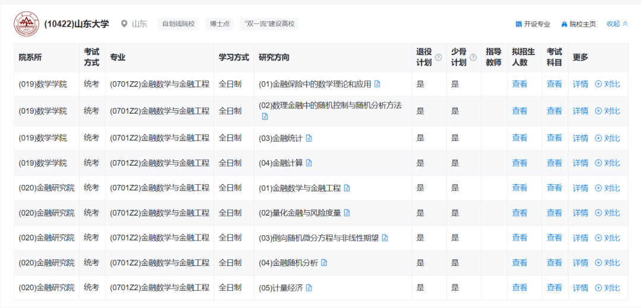Open 详情 for 倒向随机微分方程与非线性期望 row
Viewport: 641px width, 308px height.
coord(580,238)
